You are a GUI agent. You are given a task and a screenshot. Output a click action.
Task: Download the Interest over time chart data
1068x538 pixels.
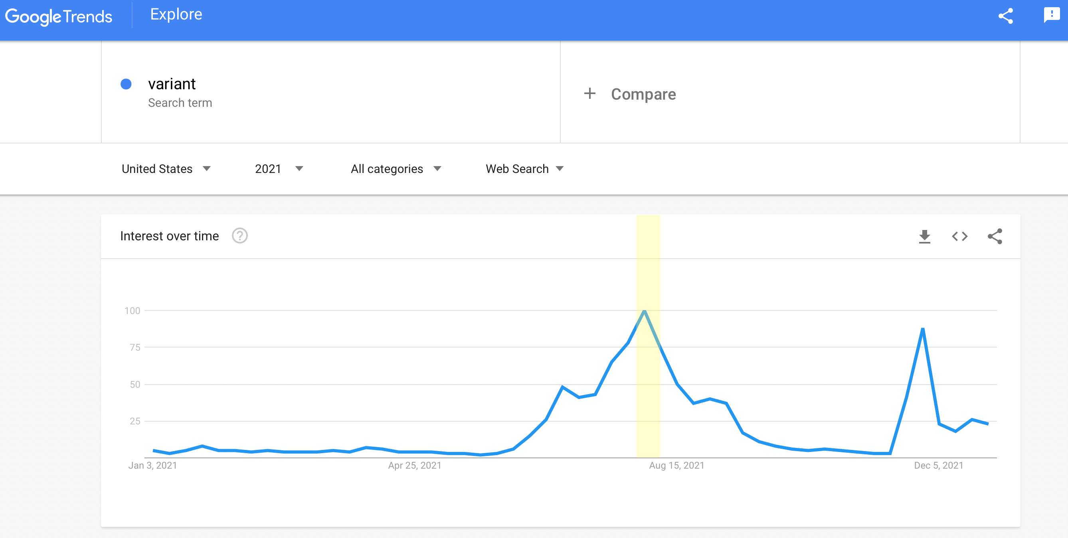(924, 236)
